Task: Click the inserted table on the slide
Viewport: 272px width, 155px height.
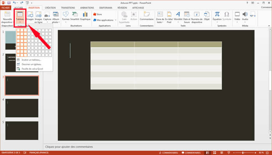Action: [156, 66]
